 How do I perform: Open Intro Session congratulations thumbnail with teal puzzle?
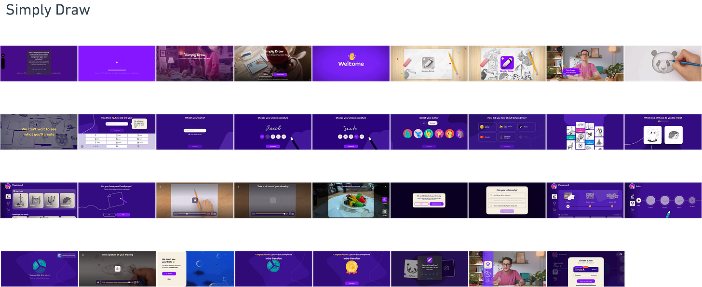click(273, 269)
